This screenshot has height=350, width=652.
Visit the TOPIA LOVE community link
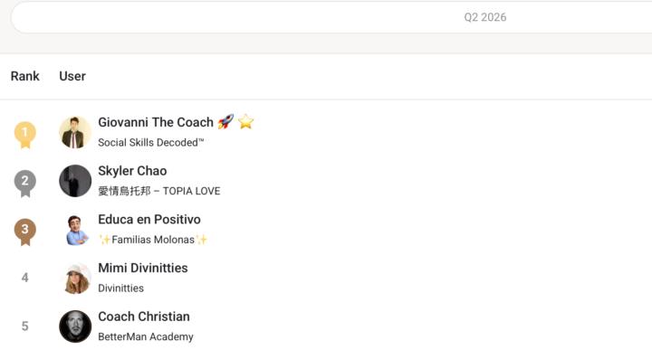(x=159, y=191)
